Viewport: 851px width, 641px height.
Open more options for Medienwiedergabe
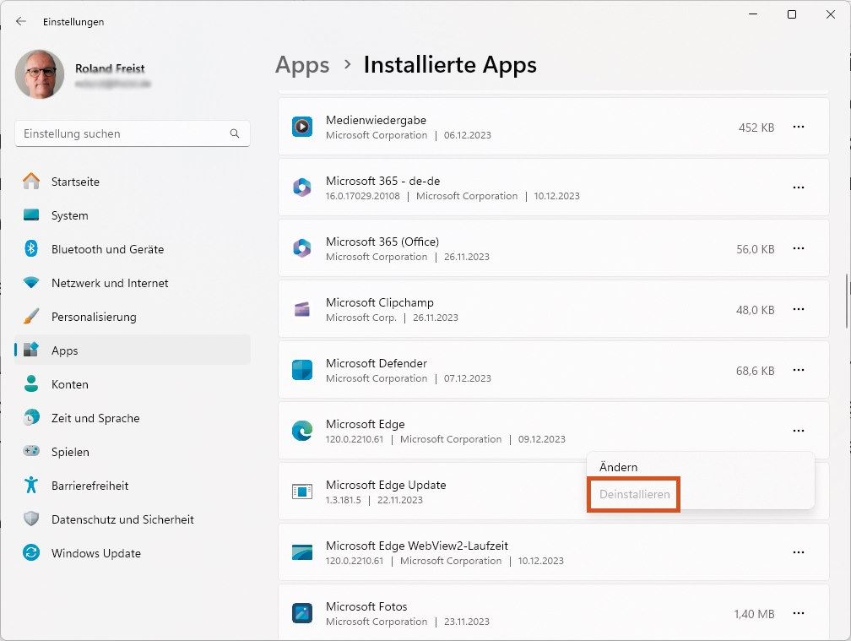[799, 127]
